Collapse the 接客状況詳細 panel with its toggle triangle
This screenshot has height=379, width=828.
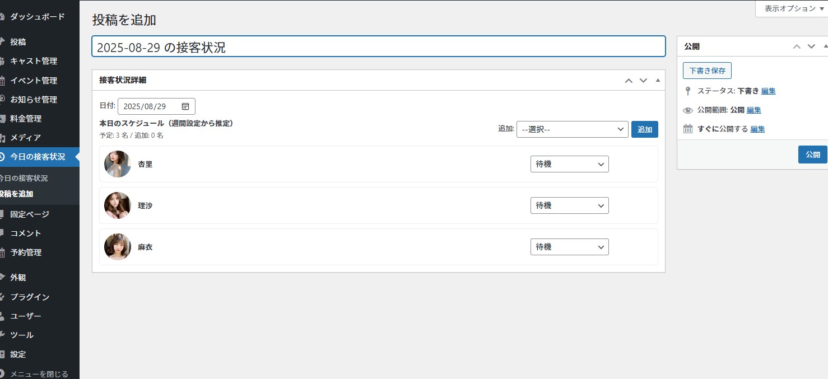coord(658,80)
